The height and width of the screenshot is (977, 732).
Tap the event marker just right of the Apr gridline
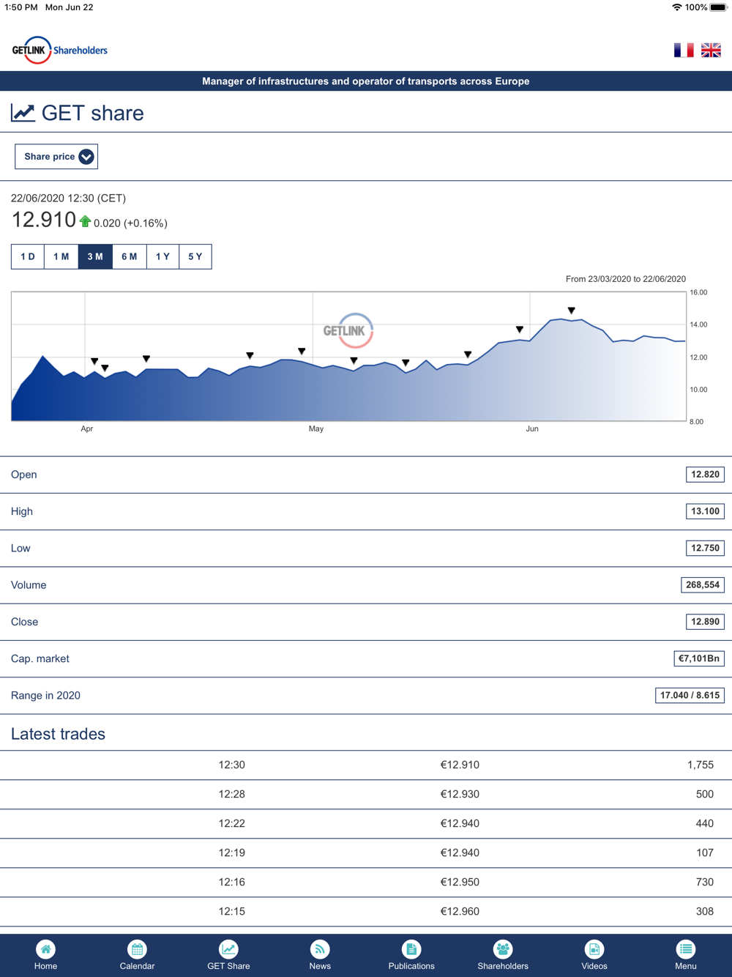pos(94,361)
